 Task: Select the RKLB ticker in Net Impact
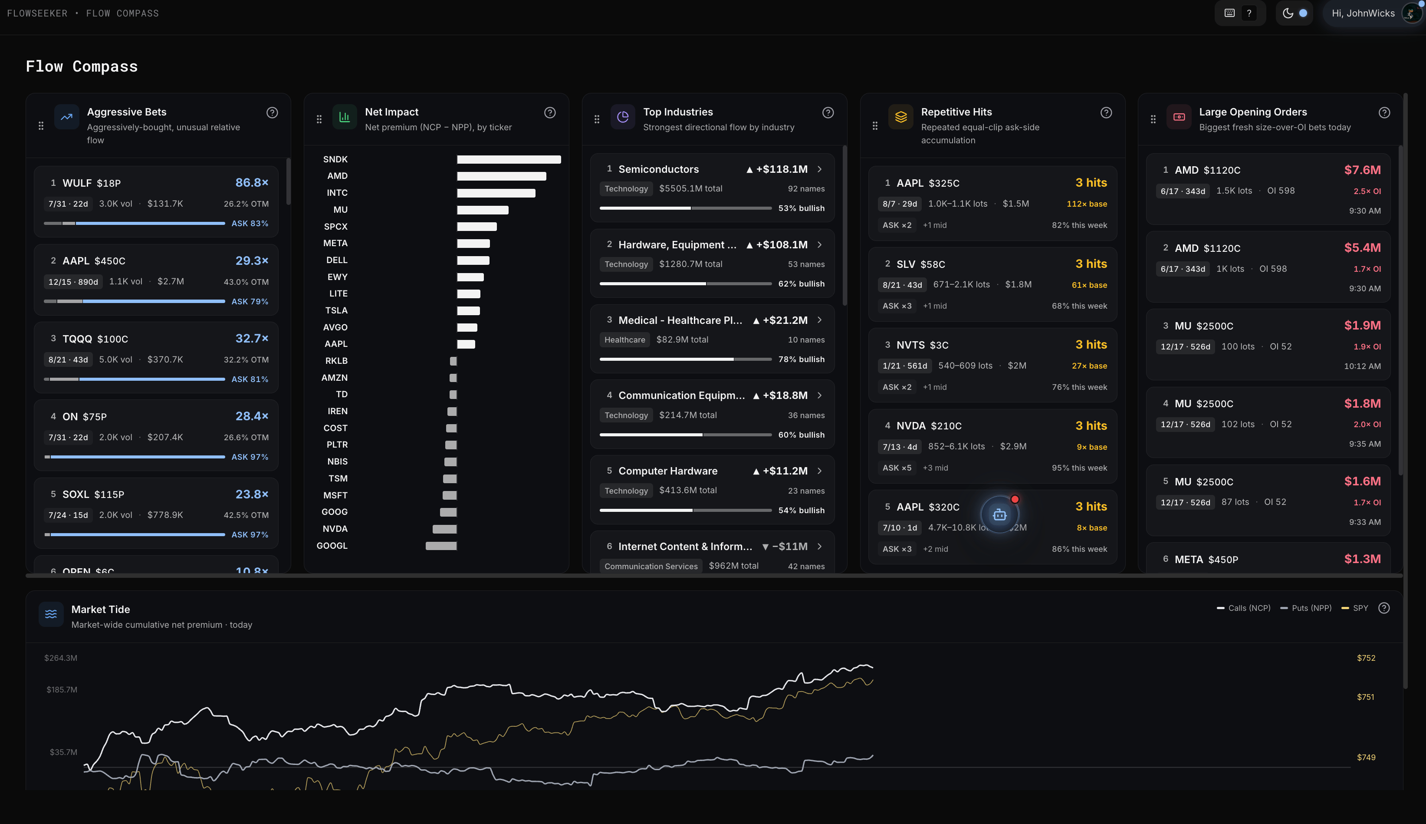(x=337, y=361)
